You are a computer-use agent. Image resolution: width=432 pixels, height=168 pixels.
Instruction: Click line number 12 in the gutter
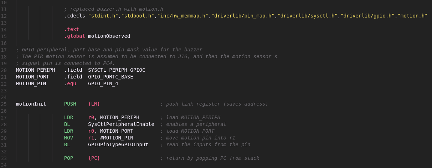(4, 16)
